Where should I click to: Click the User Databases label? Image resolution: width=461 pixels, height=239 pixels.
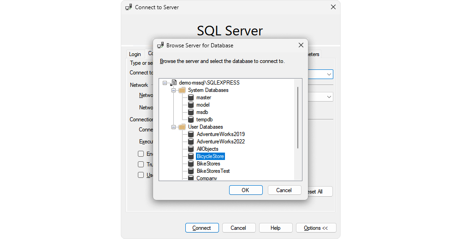click(x=206, y=127)
